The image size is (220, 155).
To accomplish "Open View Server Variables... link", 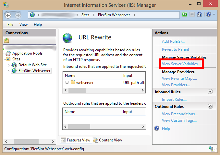I will click(181, 64).
